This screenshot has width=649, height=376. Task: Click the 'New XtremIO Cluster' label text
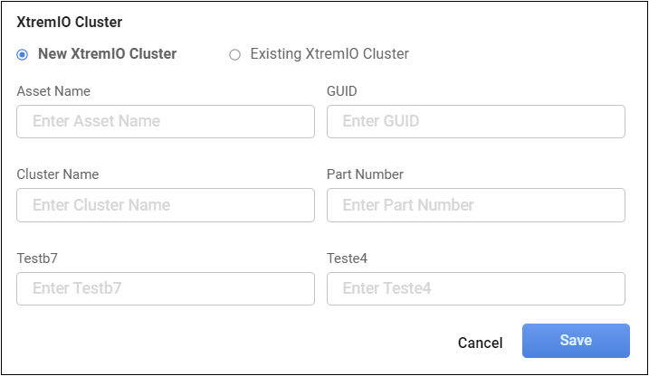(x=107, y=54)
